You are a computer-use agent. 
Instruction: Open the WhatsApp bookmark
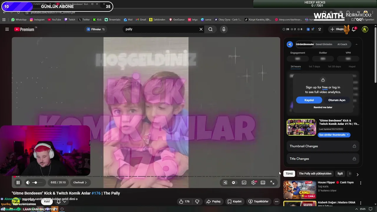(19, 20)
